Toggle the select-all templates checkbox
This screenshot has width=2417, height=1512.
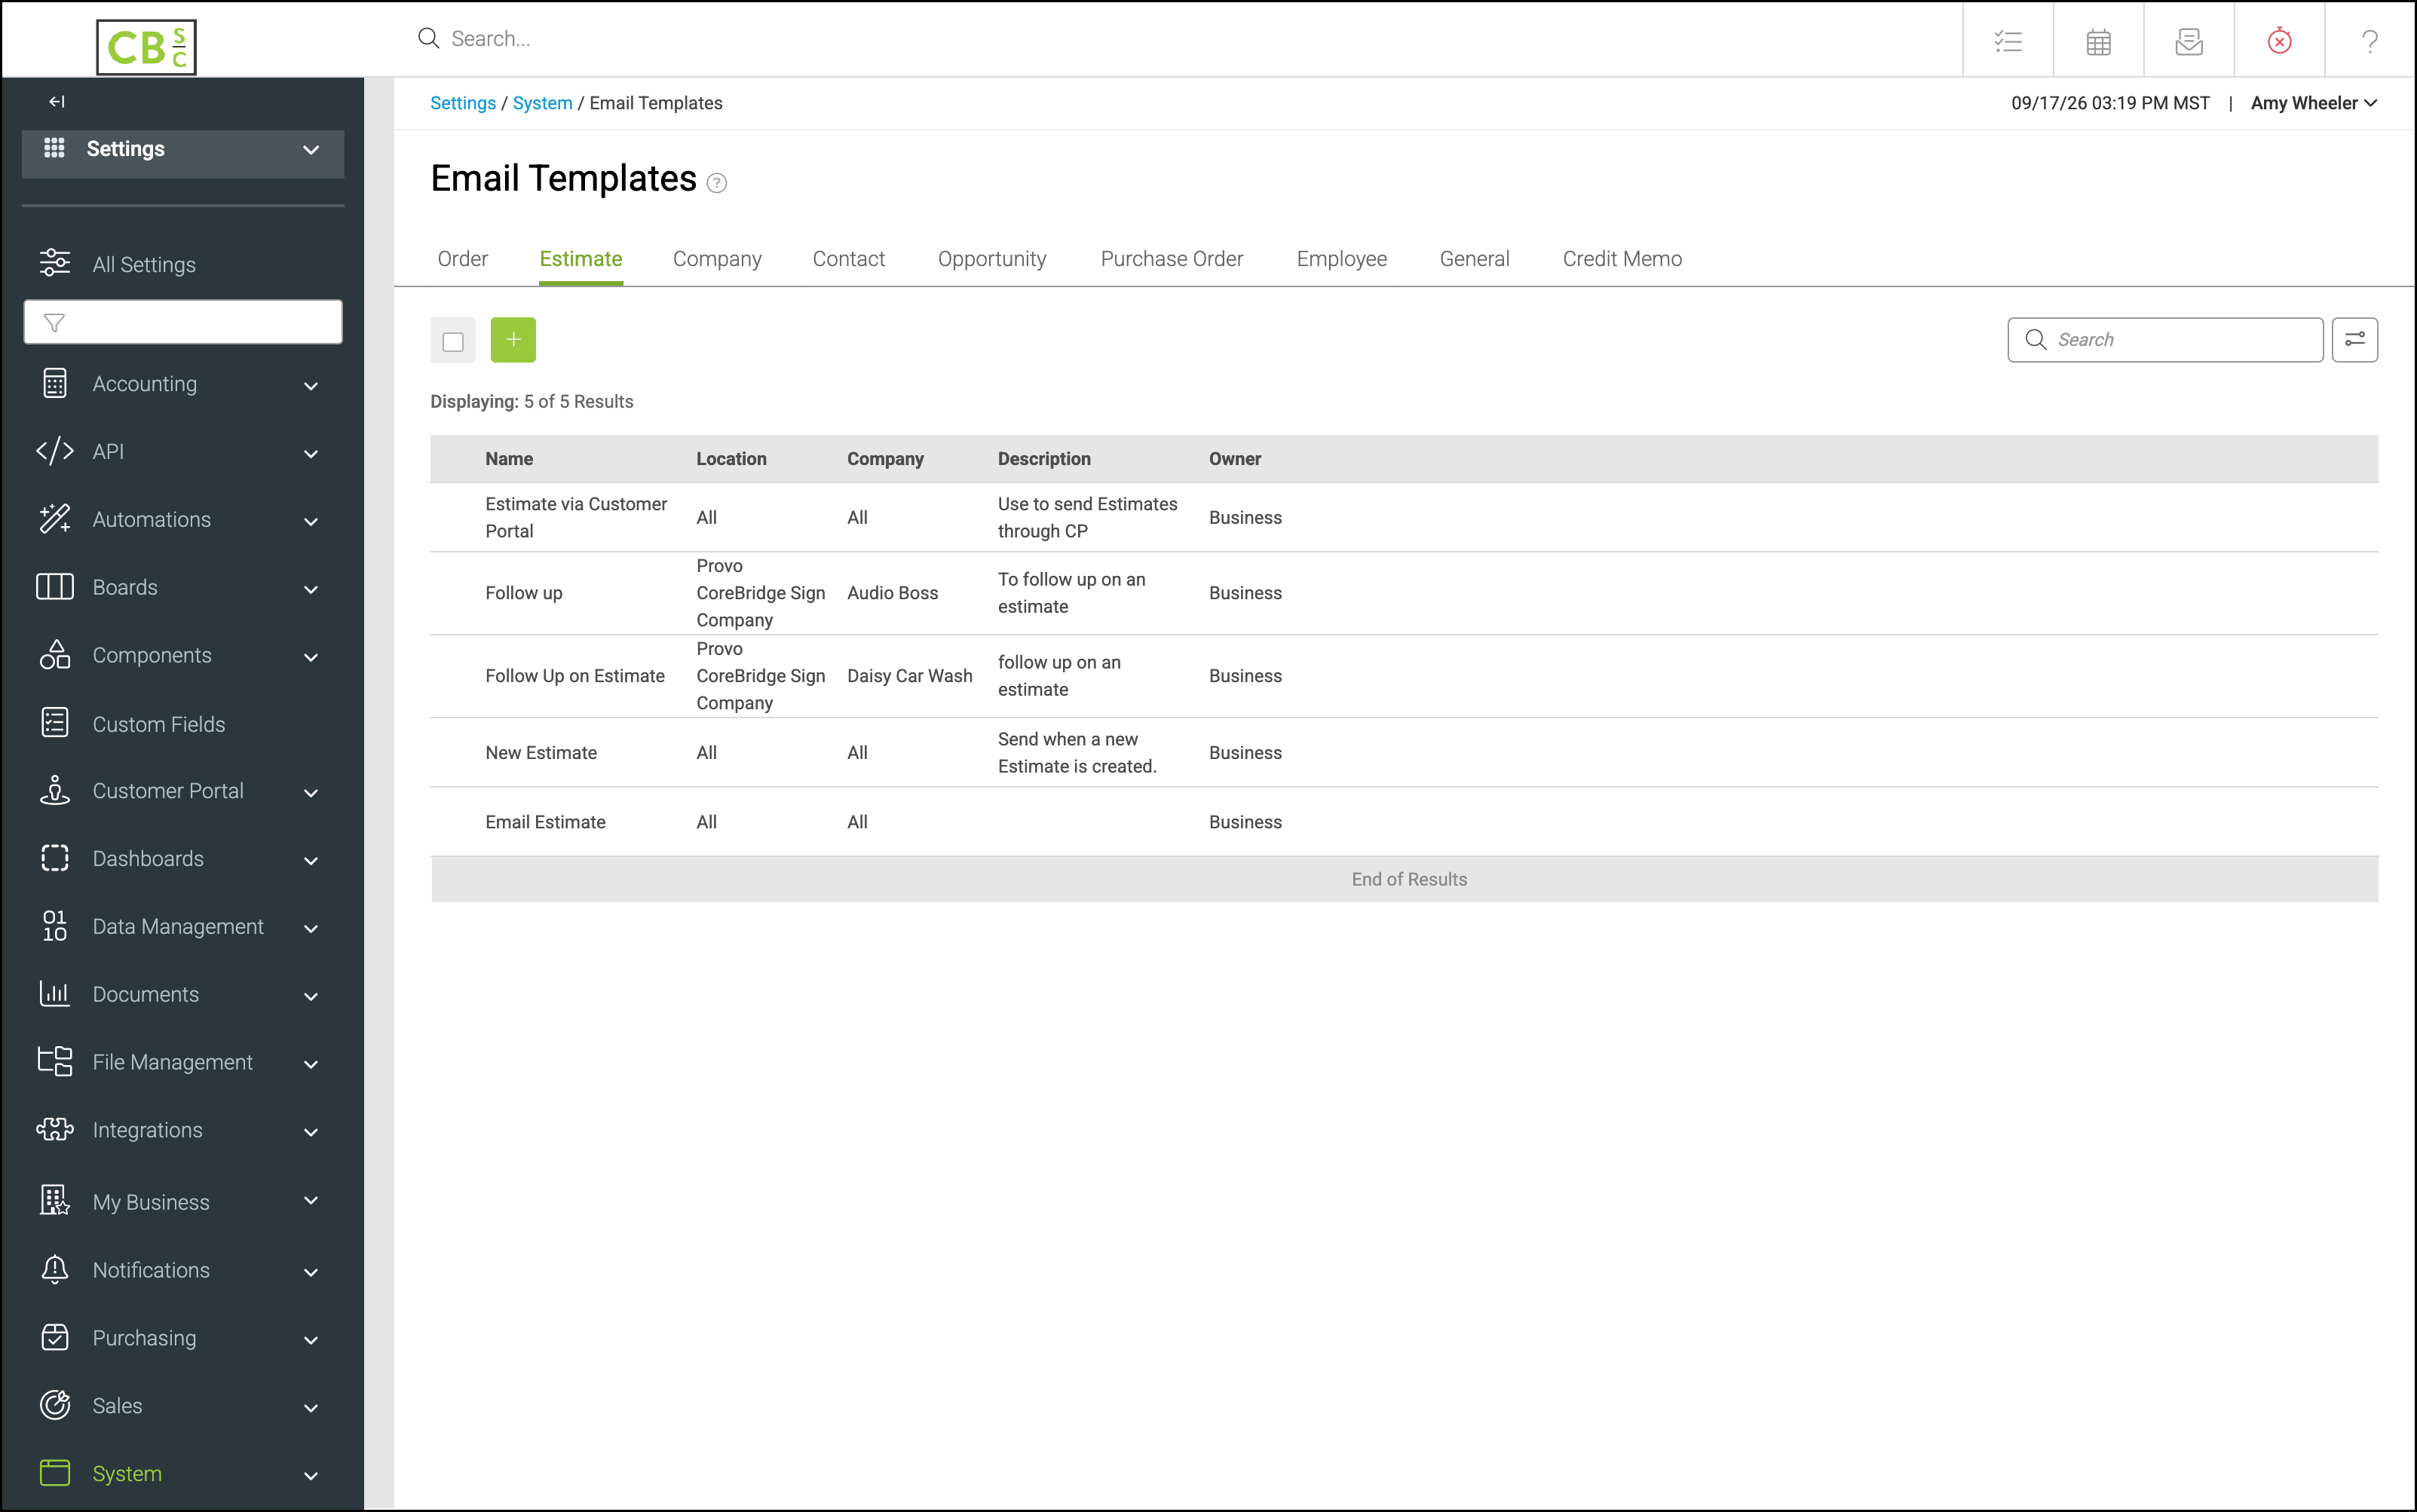[453, 342]
